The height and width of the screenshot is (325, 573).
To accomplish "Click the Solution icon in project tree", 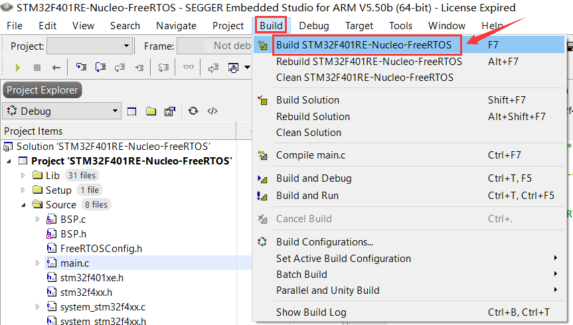I will coord(8,147).
